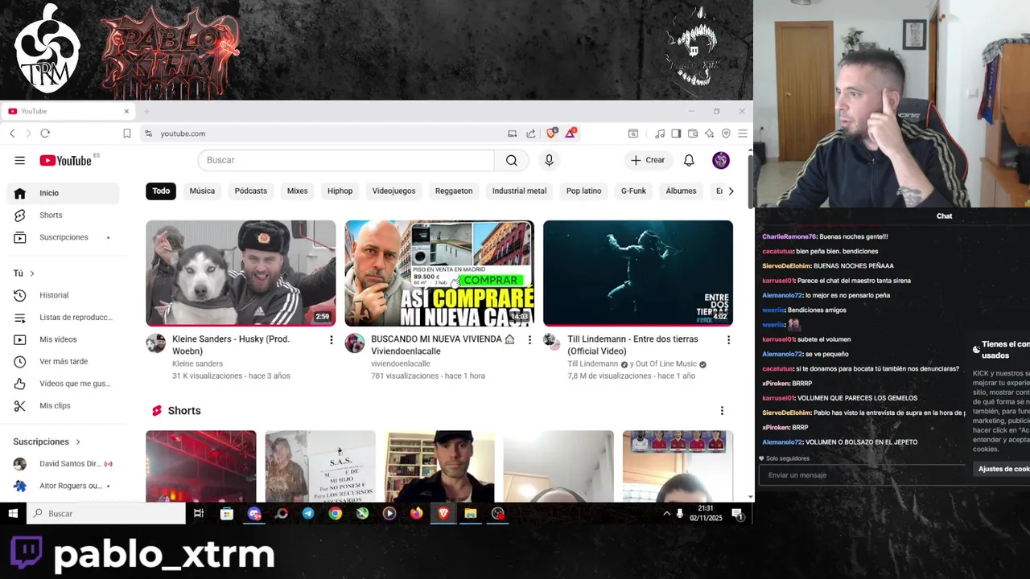Open options for BUSCANDO MI NUEVA VIVIENDA video

[529, 340]
